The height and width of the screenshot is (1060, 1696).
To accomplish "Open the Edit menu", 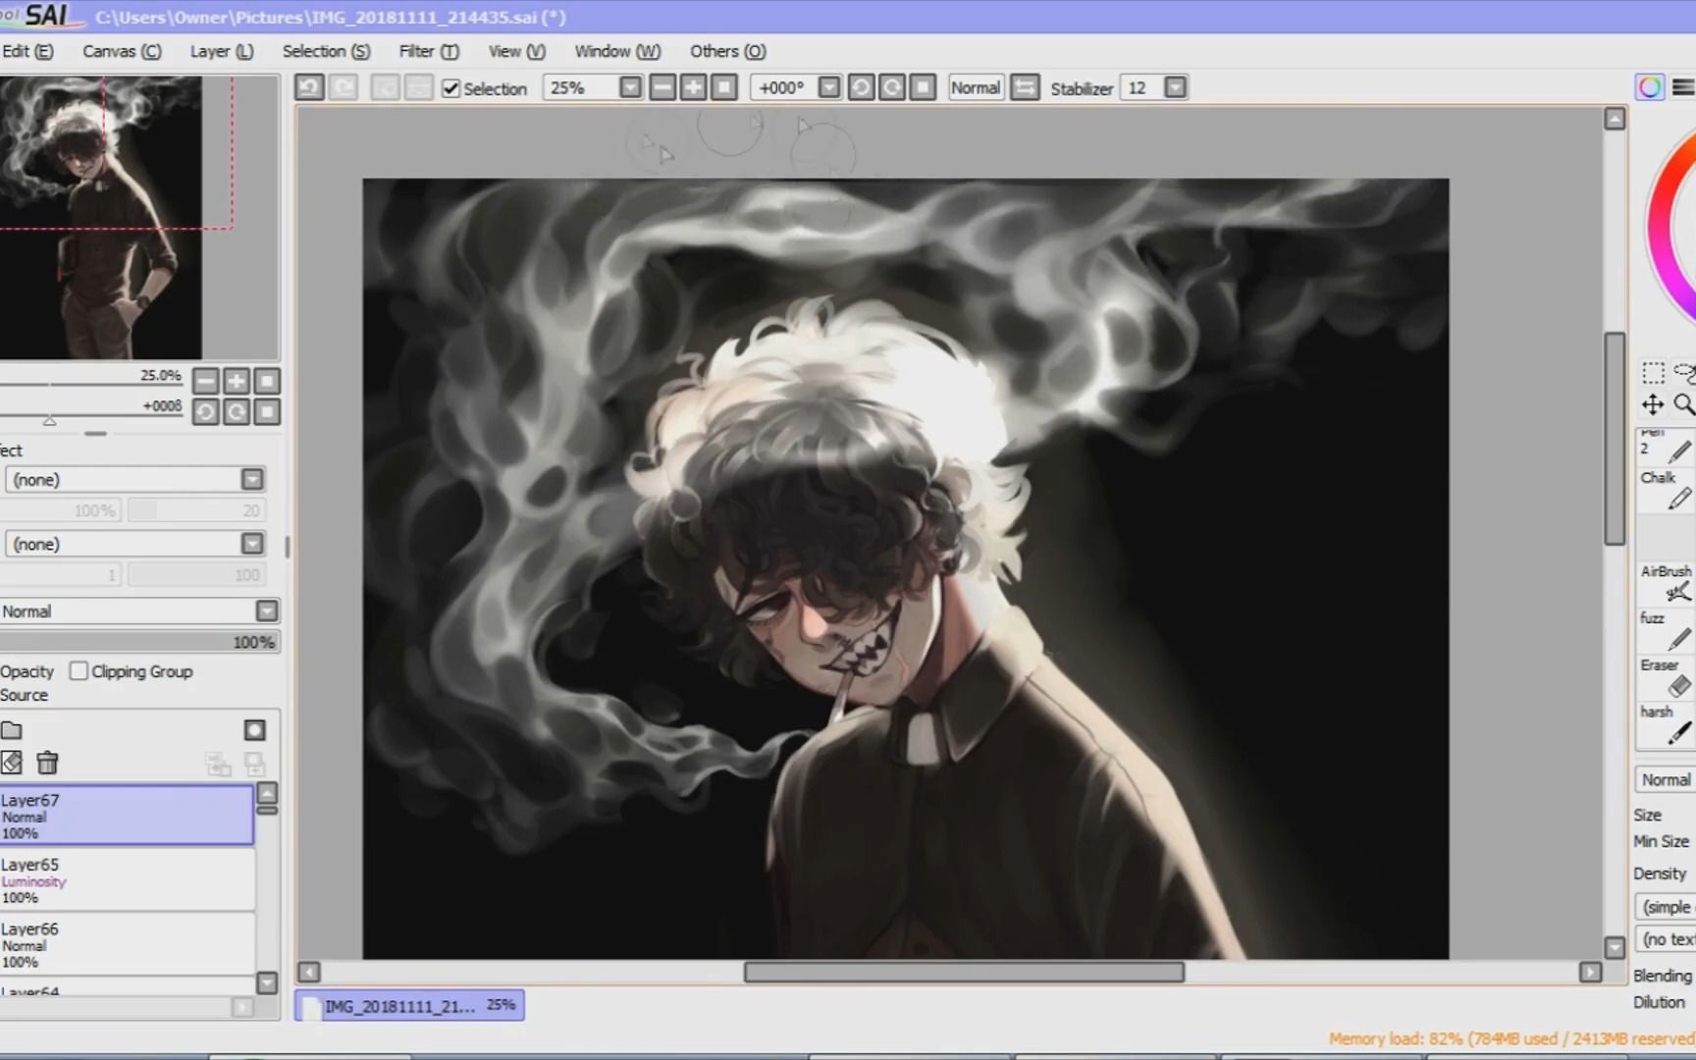I will (x=27, y=51).
